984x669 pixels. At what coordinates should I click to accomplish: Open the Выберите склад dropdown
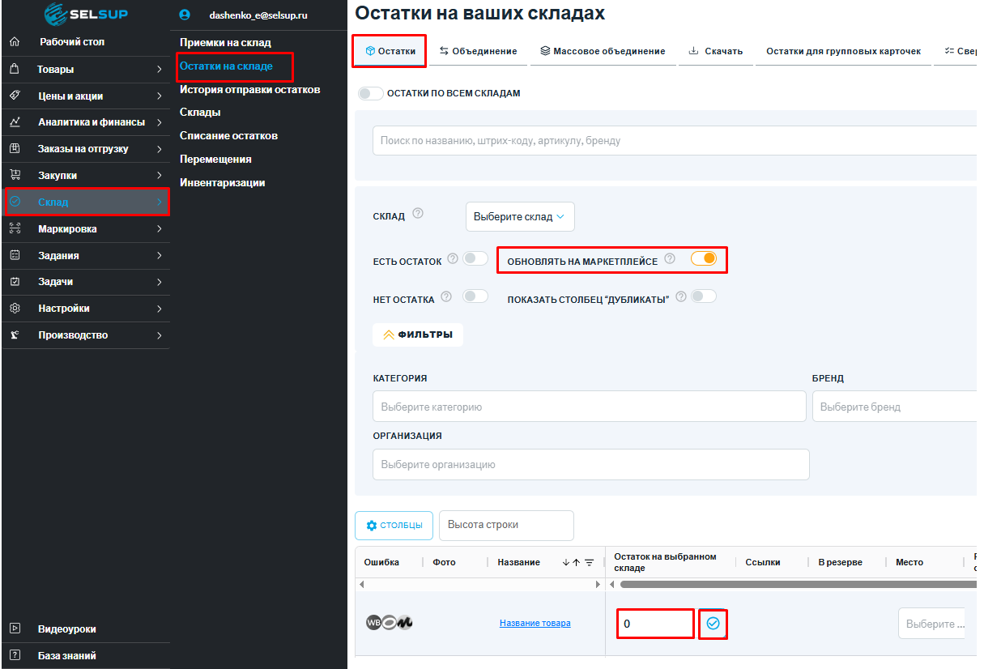[519, 217]
